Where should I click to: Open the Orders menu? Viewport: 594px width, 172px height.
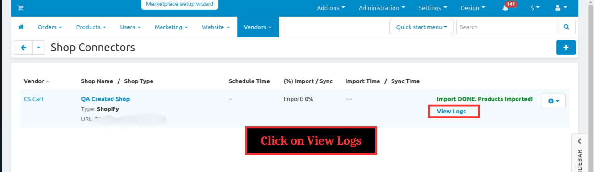(x=50, y=27)
